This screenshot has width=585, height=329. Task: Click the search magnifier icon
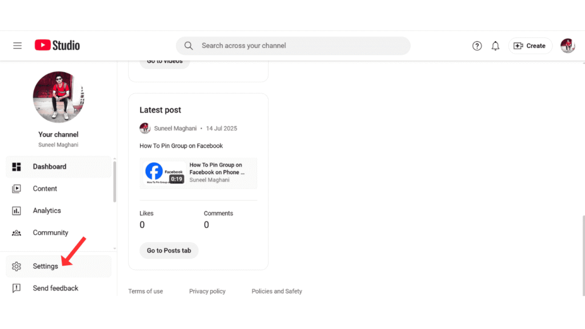coord(189,46)
